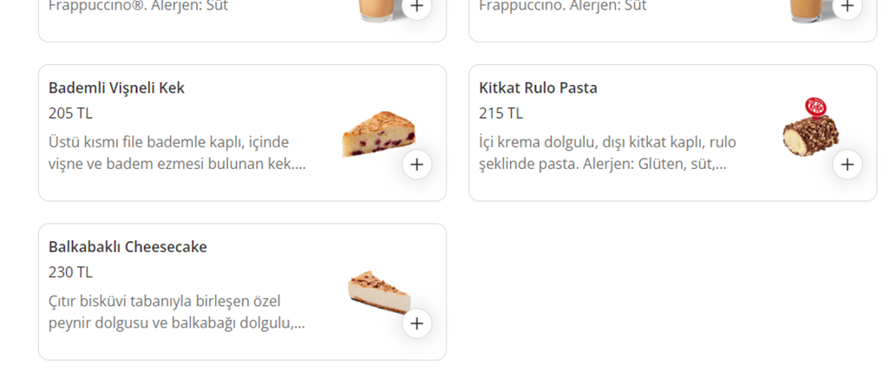Viewport: 890px width, 384px height.
Task: Click the 'Frappuccino. Alerjen: Süt' text without ®
Action: click(562, 6)
